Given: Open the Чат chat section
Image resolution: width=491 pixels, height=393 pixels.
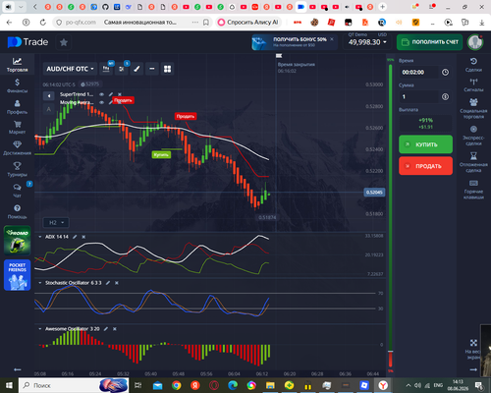Looking at the screenshot, I should coord(17,191).
